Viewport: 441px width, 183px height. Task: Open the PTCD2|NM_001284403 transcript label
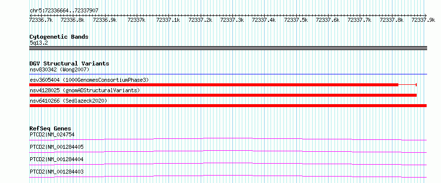click(x=56, y=172)
